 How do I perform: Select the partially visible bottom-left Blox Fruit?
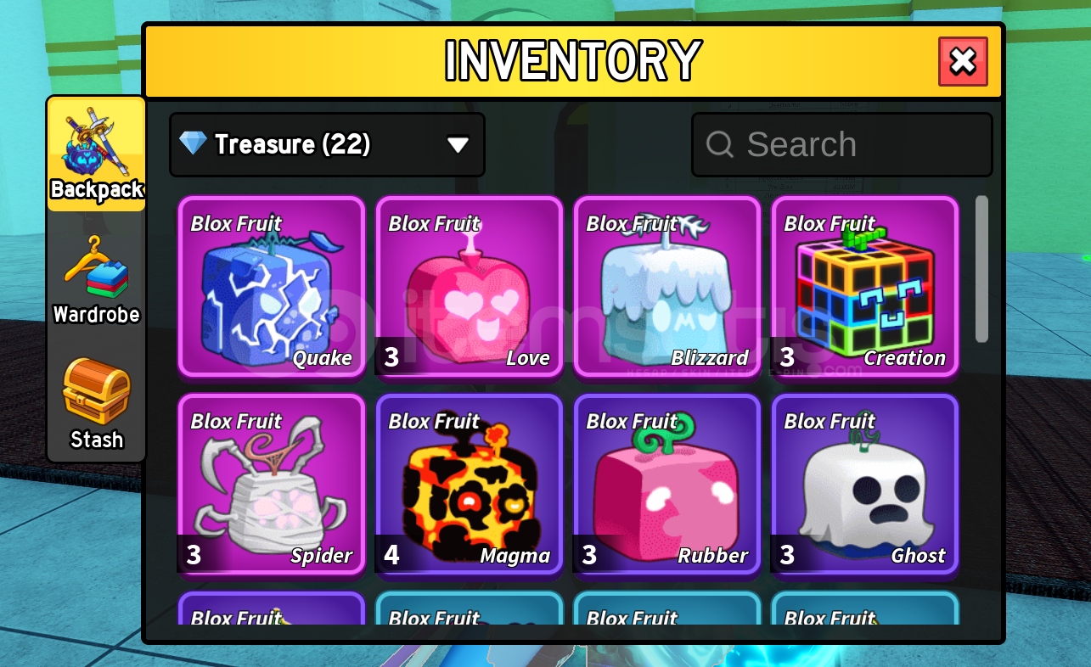coord(272,608)
